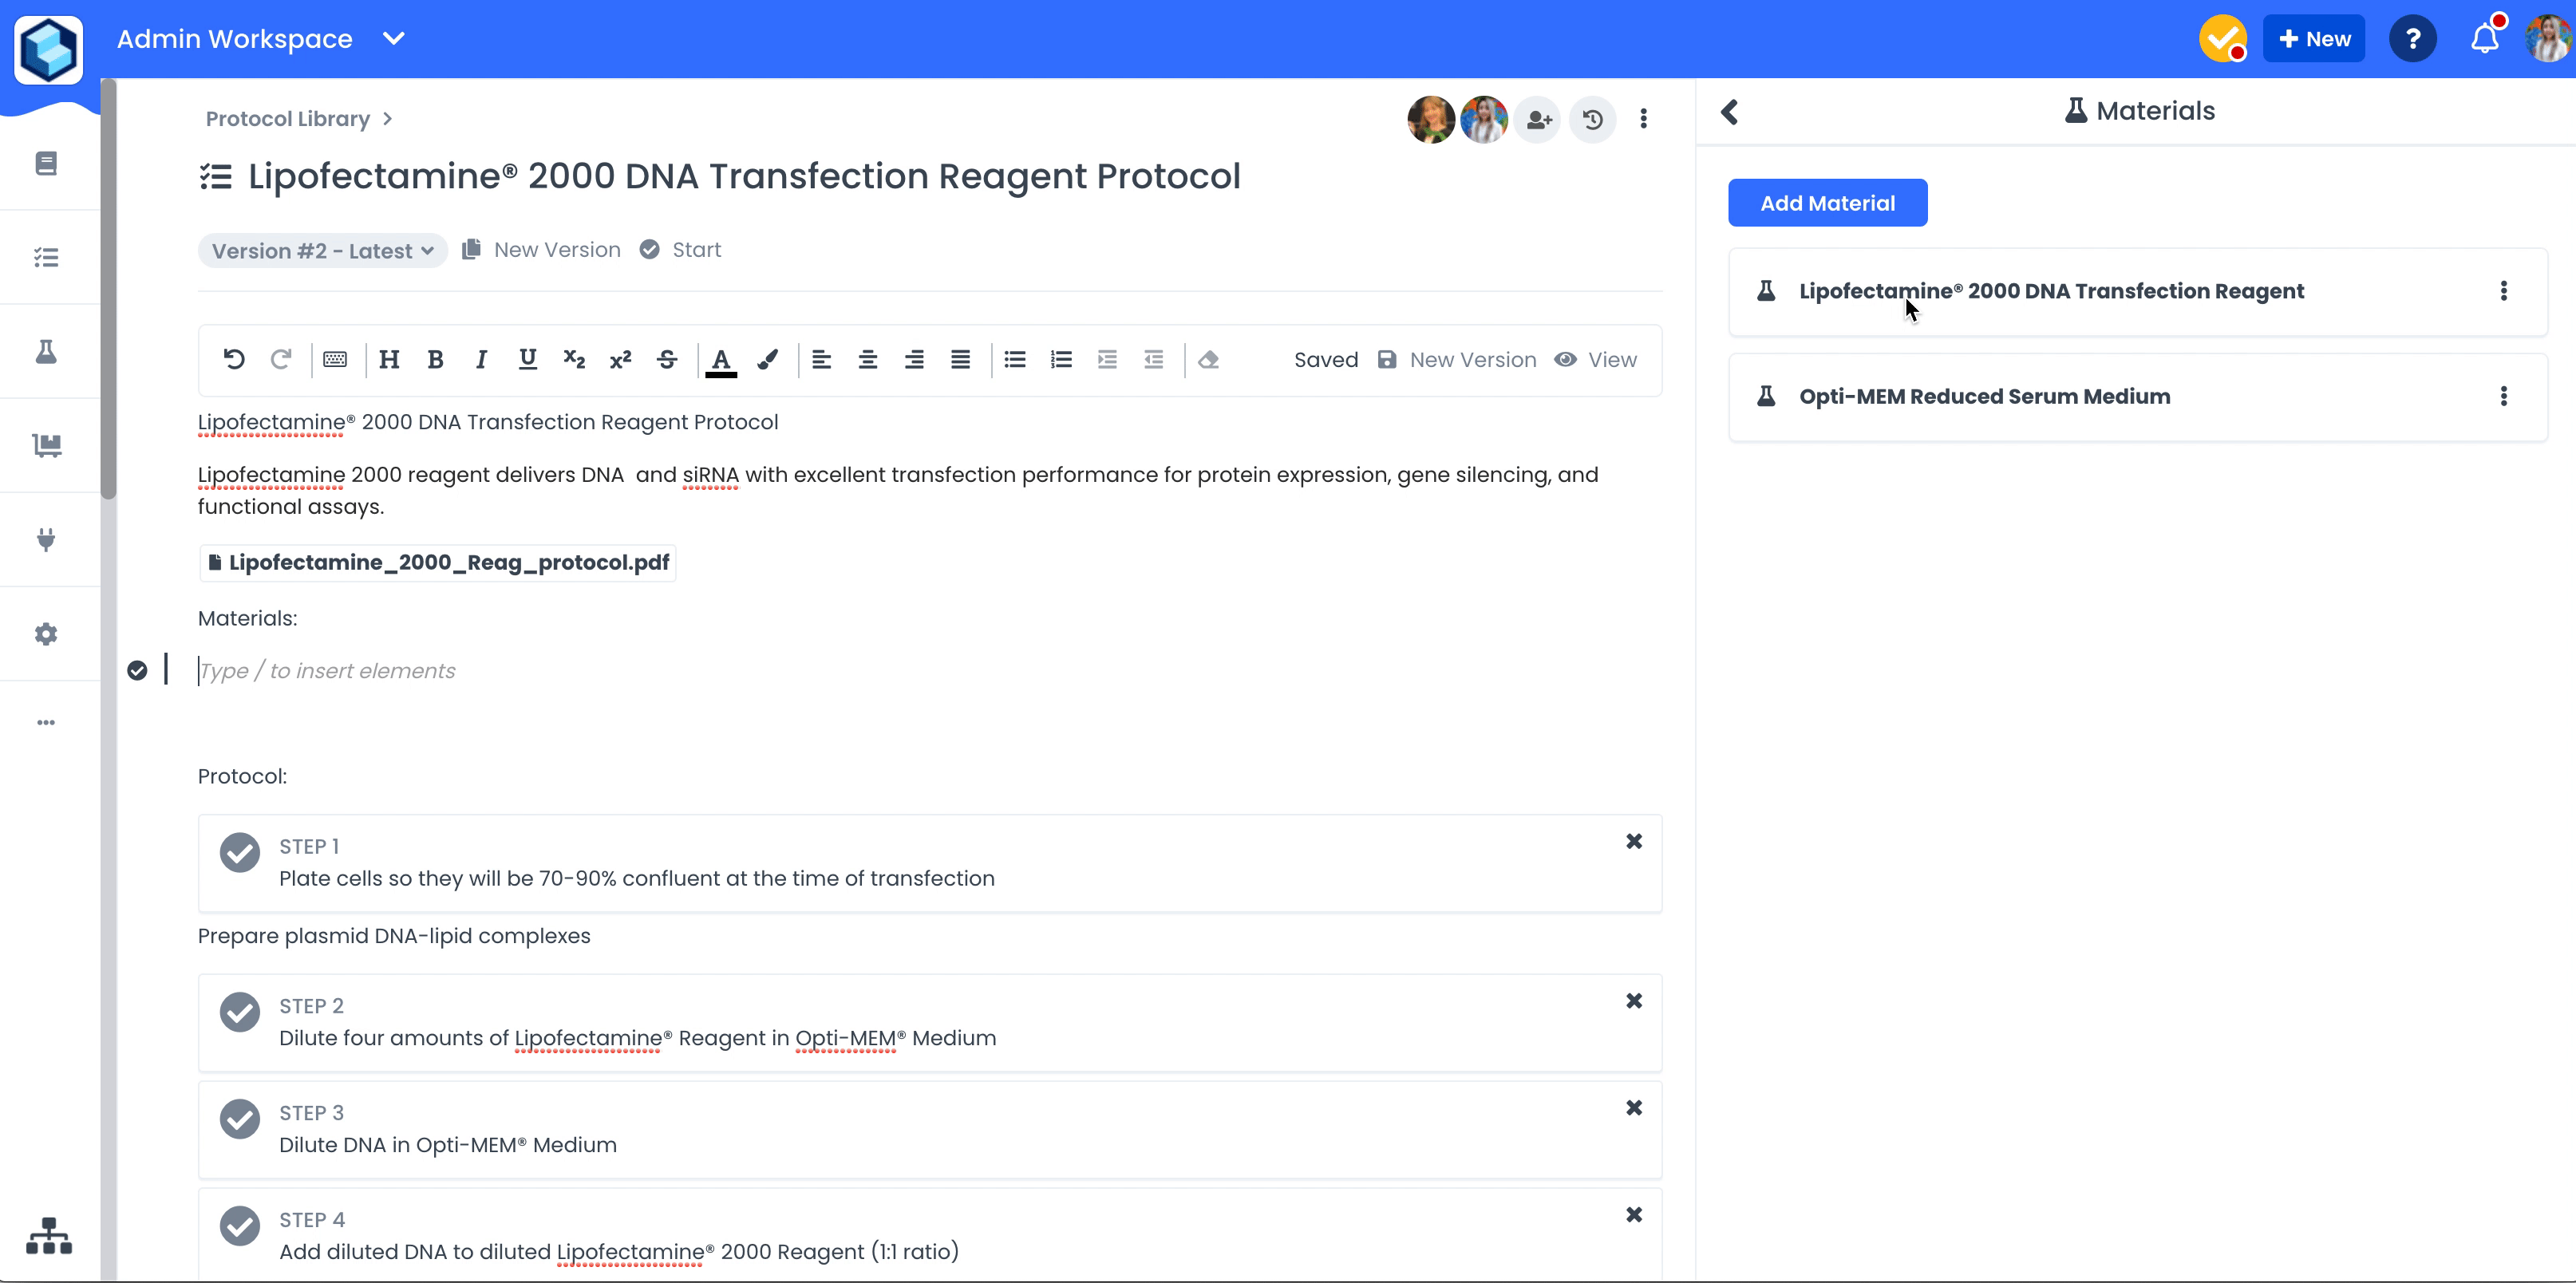2576x1283 pixels.
Task: Clear formatting with the eraser icon
Action: [x=1208, y=360]
